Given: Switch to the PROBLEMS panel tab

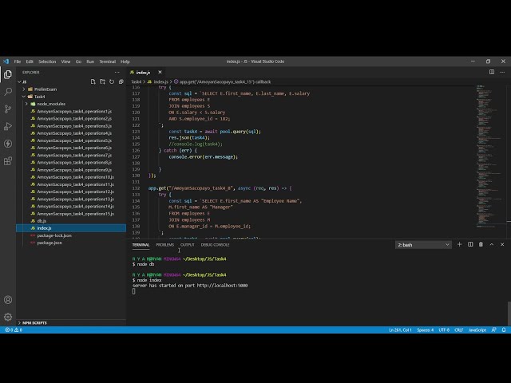Looking at the screenshot, I should pos(165,245).
